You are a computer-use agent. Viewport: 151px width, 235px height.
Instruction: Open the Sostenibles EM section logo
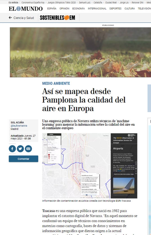click(57, 18)
